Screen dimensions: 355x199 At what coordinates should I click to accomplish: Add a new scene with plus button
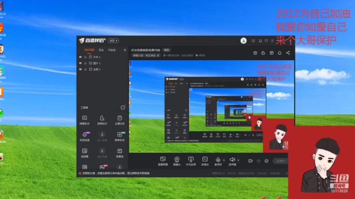click(x=125, y=50)
